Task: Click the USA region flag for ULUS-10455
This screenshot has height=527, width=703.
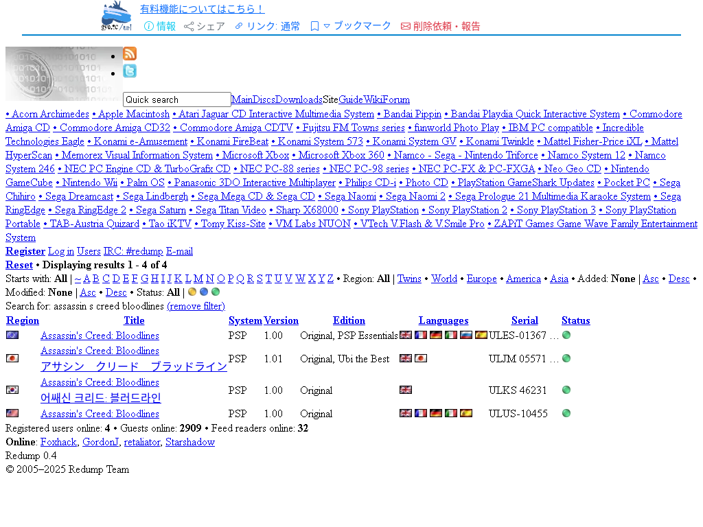Action: point(12,413)
